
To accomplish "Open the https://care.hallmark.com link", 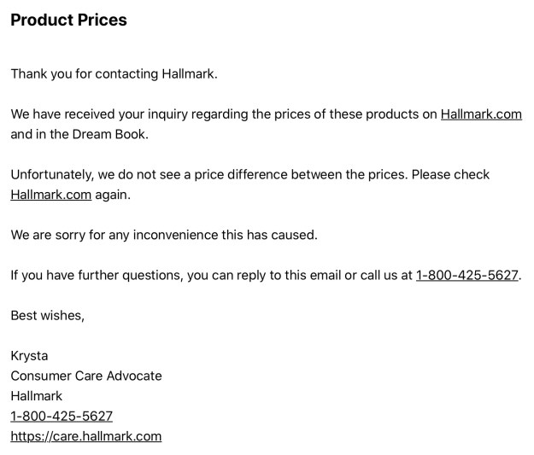I will pyautogui.click(x=85, y=436).
